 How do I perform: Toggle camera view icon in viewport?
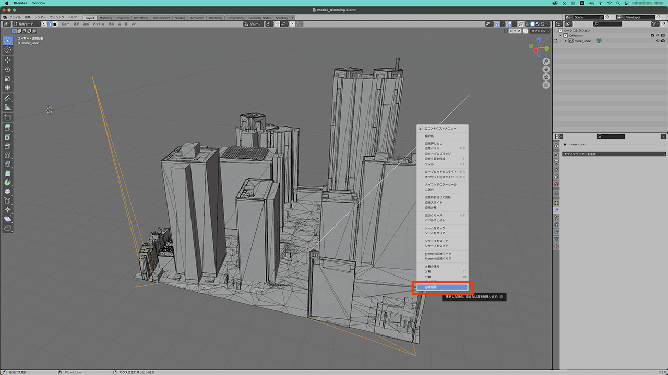point(546,77)
